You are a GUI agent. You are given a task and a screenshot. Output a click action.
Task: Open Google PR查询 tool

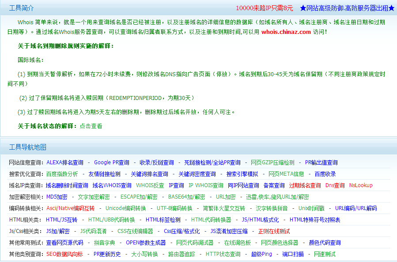112,162
